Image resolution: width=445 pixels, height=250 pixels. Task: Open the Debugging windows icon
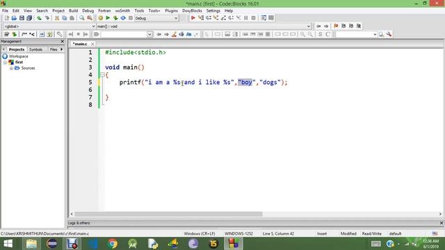click(264, 18)
